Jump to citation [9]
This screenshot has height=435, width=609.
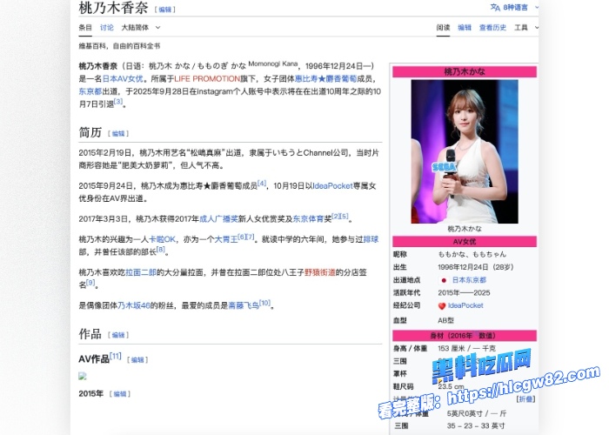(x=90, y=283)
